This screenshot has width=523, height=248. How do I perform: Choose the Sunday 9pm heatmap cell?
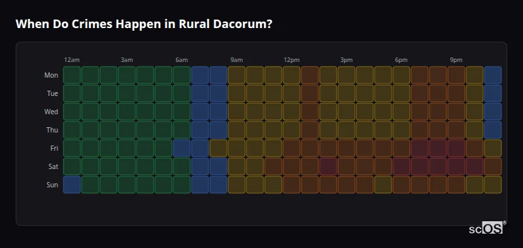tap(456, 185)
